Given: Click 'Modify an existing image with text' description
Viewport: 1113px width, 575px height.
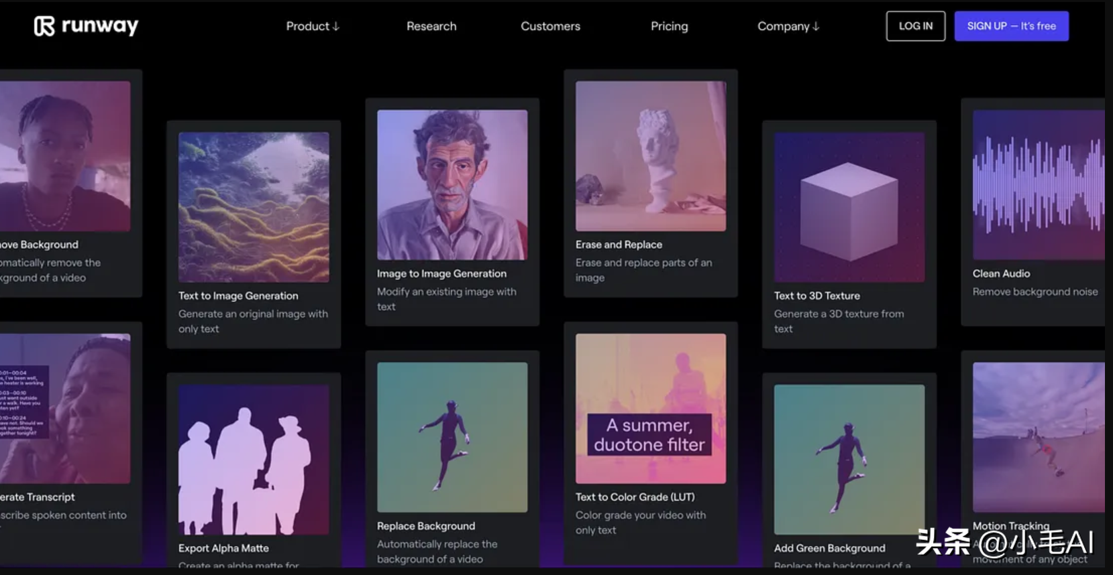Looking at the screenshot, I should [447, 299].
